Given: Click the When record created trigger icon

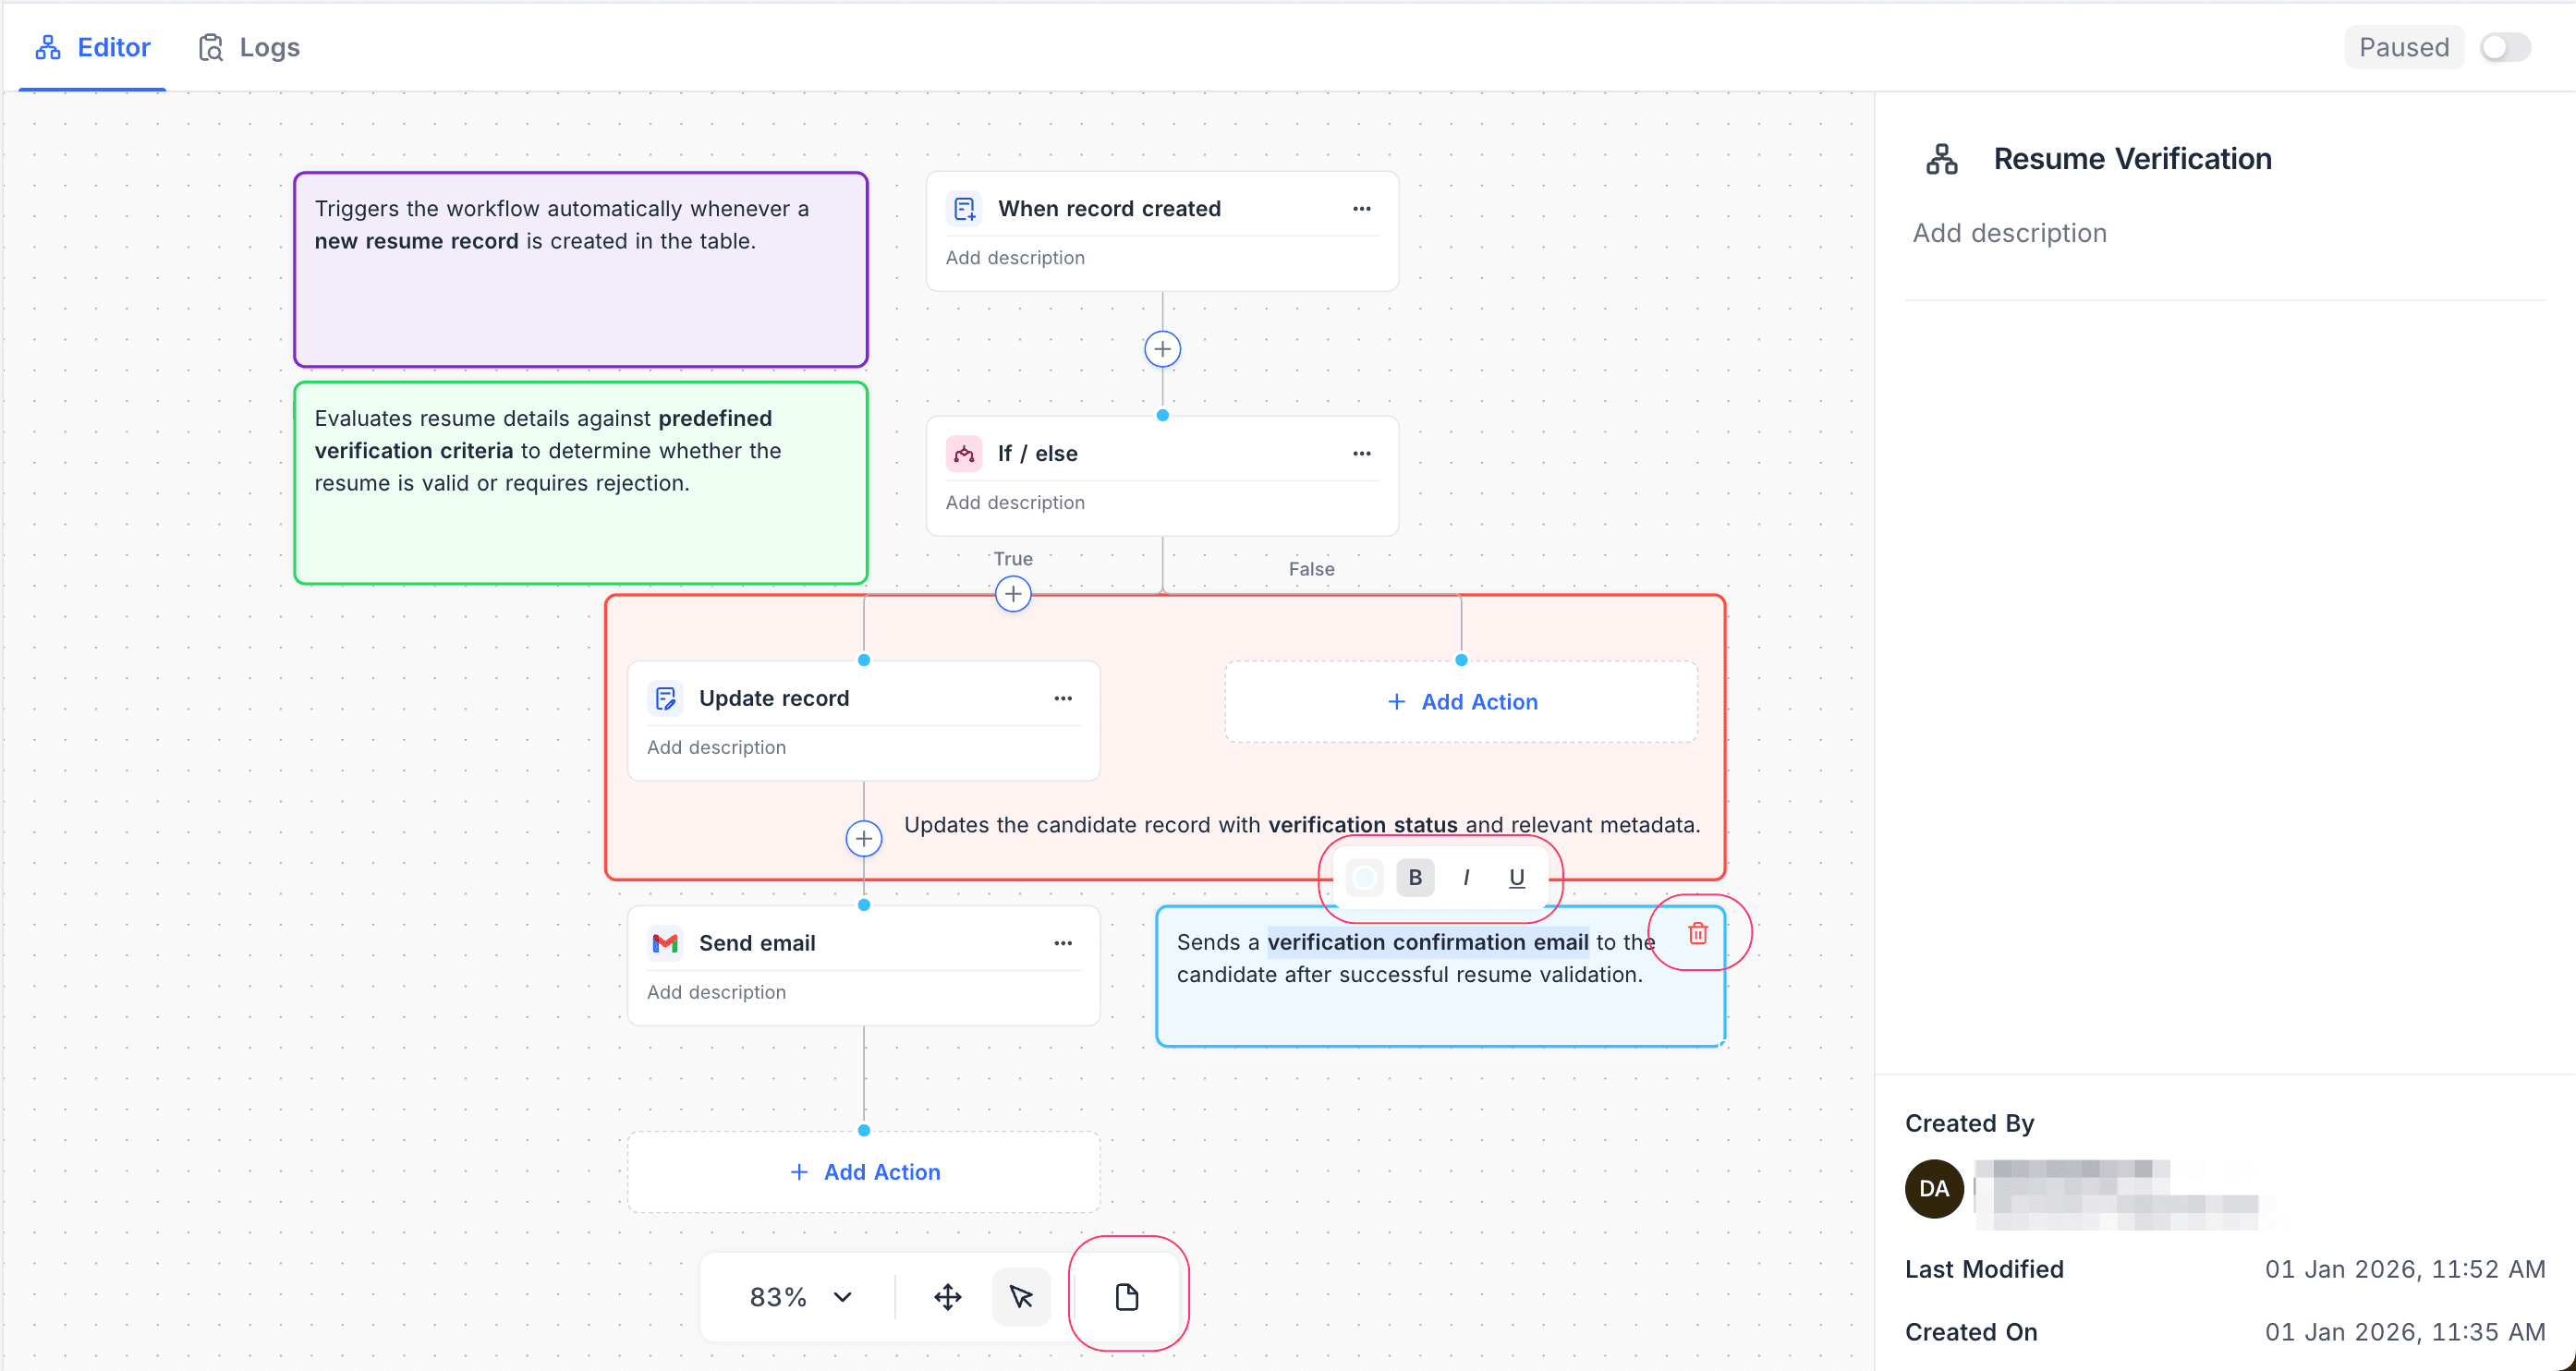Looking at the screenshot, I should [x=963, y=208].
